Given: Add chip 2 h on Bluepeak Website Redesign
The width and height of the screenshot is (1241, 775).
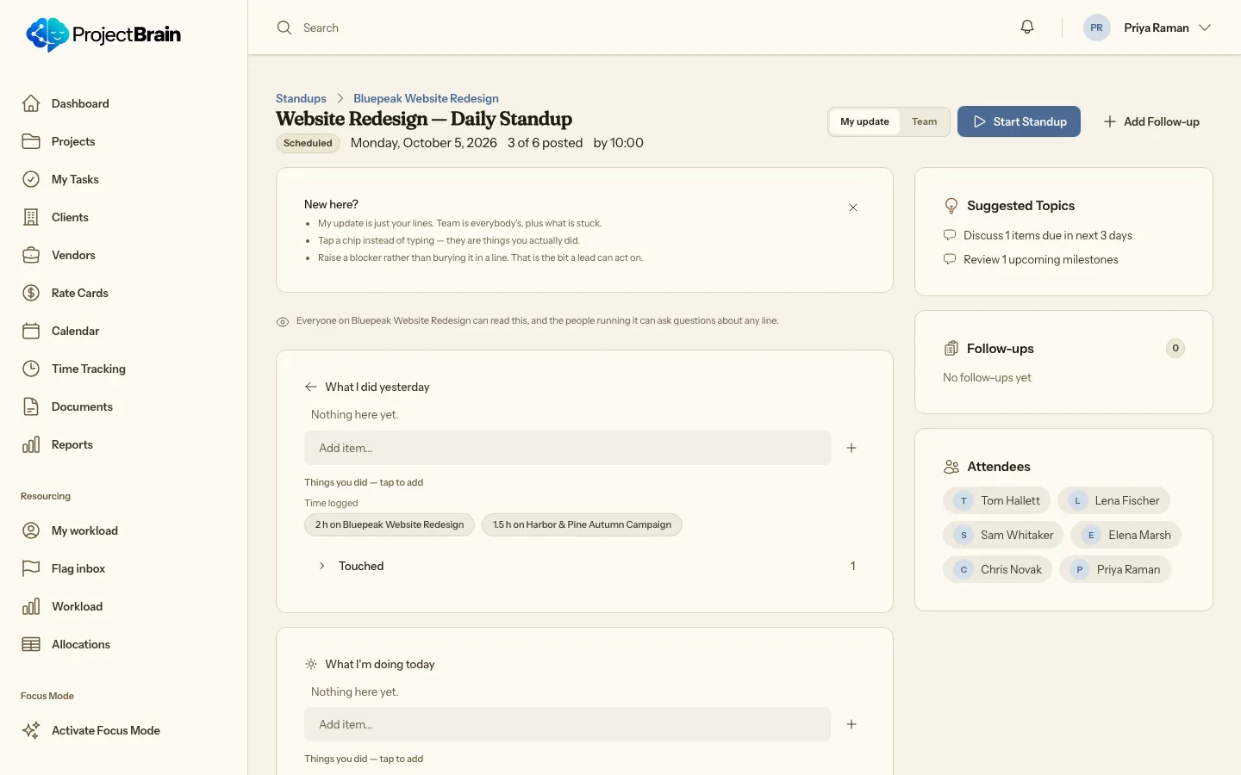Looking at the screenshot, I should point(390,524).
